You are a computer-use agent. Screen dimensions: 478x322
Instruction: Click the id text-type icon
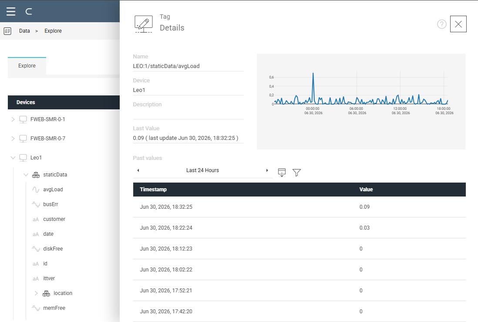click(x=36, y=264)
